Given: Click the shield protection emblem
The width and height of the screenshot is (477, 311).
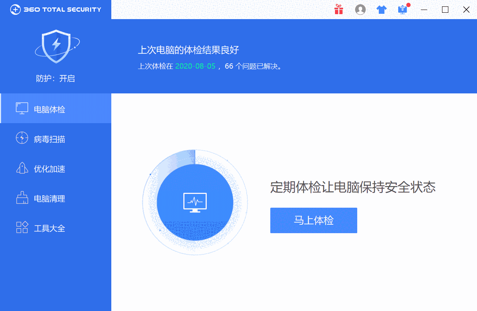Looking at the screenshot, I should (x=57, y=46).
